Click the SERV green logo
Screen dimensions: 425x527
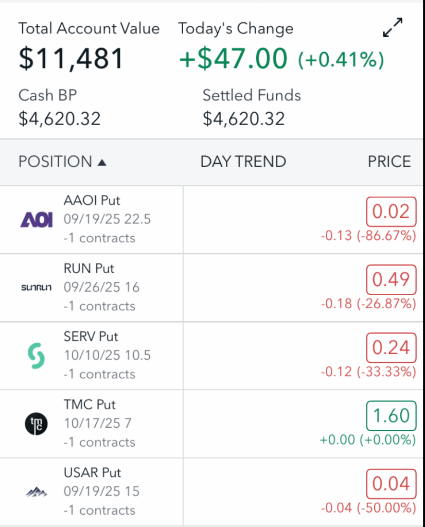coord(36,356)
